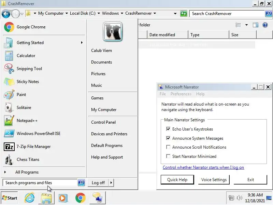
Task: Open the Narrator Preferences menu
Action: pos(181,94)
